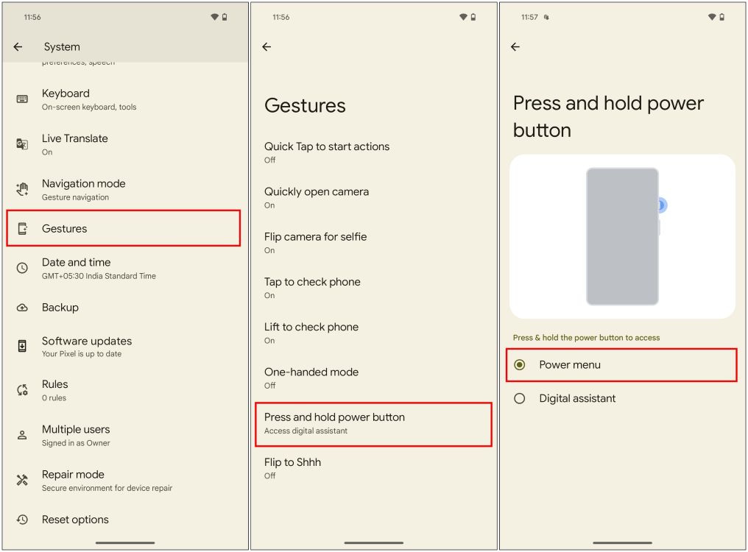This screenshot has height=552, width=748.
Task: Tap 'Your Pixel is up to date' text
Action: point(82,354)
